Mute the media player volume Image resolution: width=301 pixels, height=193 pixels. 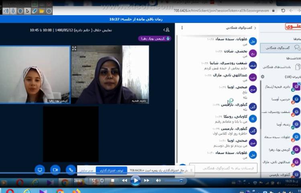158,180
